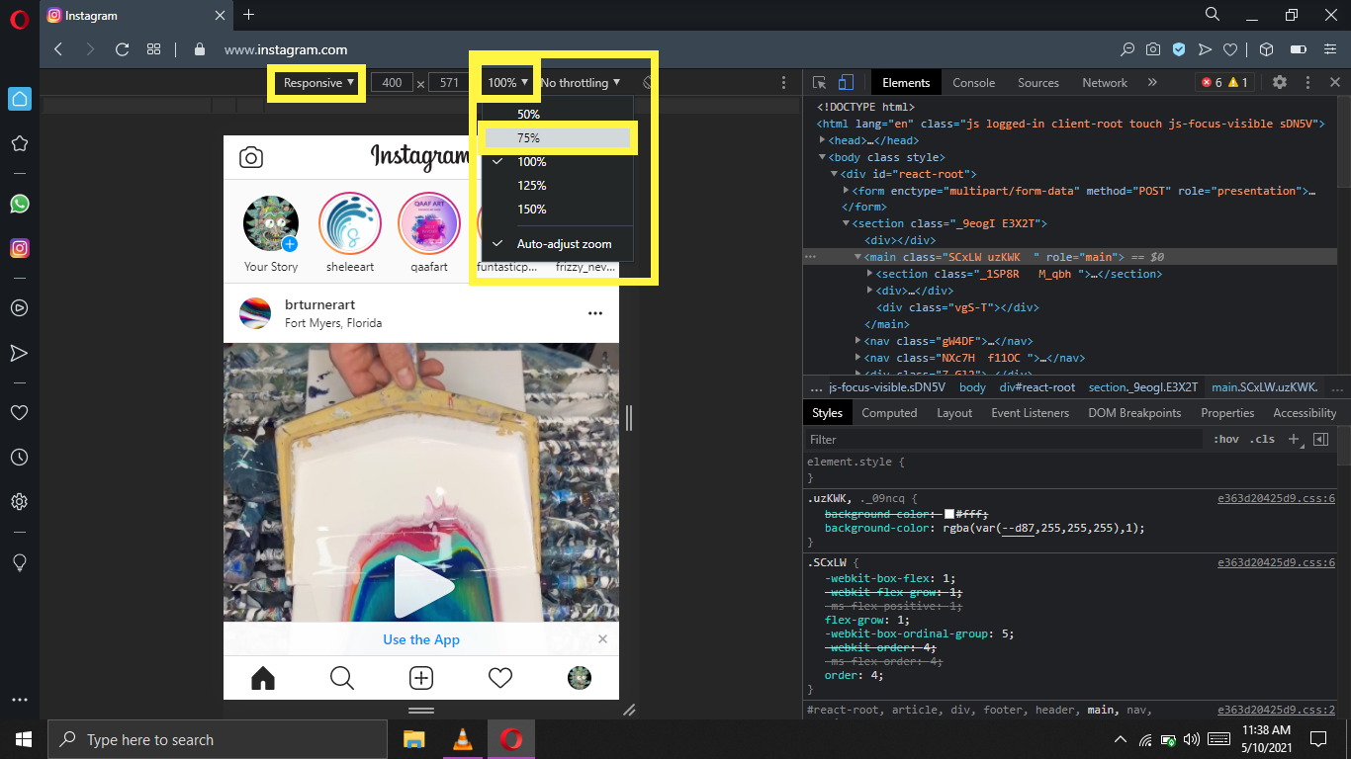Image resolution: width=1351 pixels, height=759 pixels.
Task: Open Opera settings gear in the sidebar
Action: tap(19, 502)
